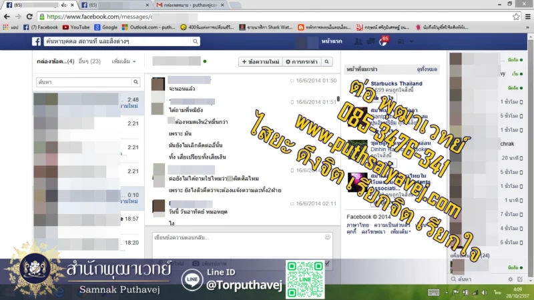Click the volume speaker icon in the system tray
The image size is (534, 300).
[485, 293]
